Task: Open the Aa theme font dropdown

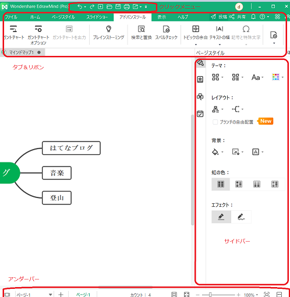Action: pos(257,77)
